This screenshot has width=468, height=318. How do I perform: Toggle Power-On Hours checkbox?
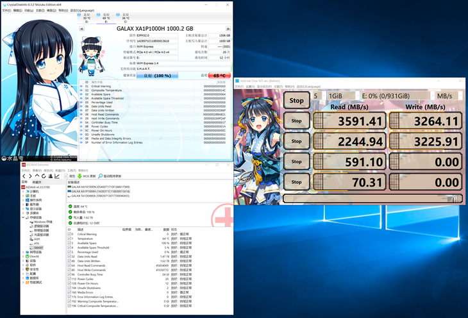point(69,283)
